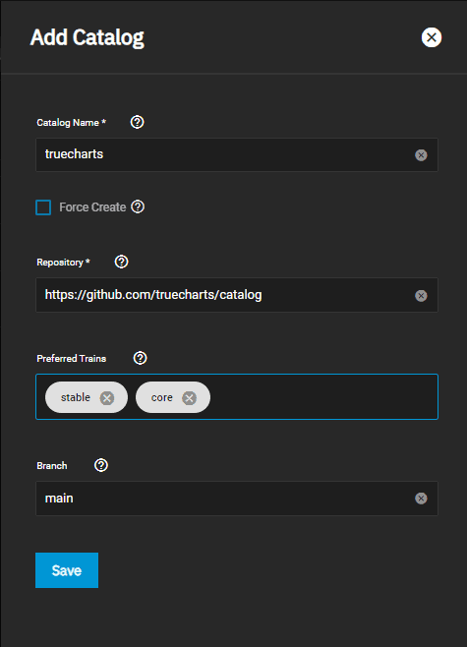
Task: Open help tooltip for Branch field
Action: pyautogui.click(x=101, y=465)
